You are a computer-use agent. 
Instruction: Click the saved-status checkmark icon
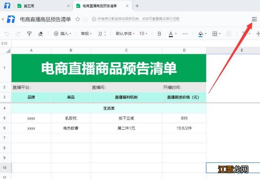point(94,19)
